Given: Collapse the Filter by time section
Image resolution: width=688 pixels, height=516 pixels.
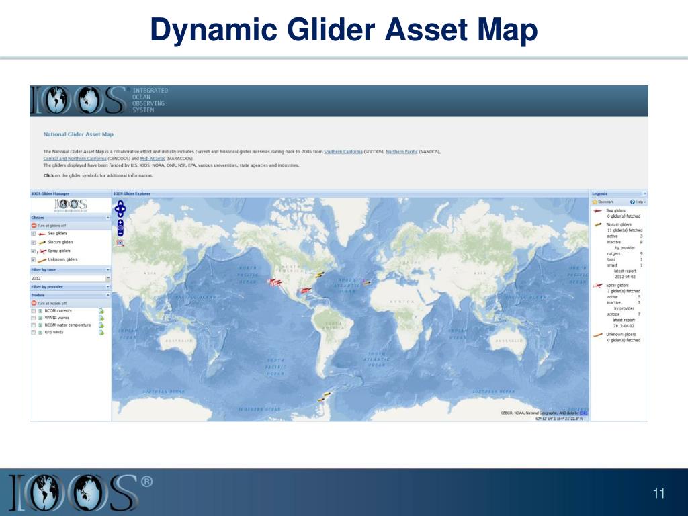Looking at the screenshot, I should pyautogui.click(x=108, y=270).
